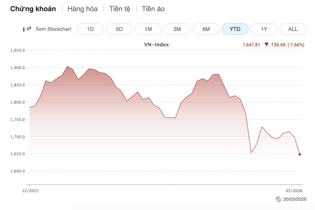Show the 1Y time range
This screenshot has width=315, height=210.
pos(264,29)
